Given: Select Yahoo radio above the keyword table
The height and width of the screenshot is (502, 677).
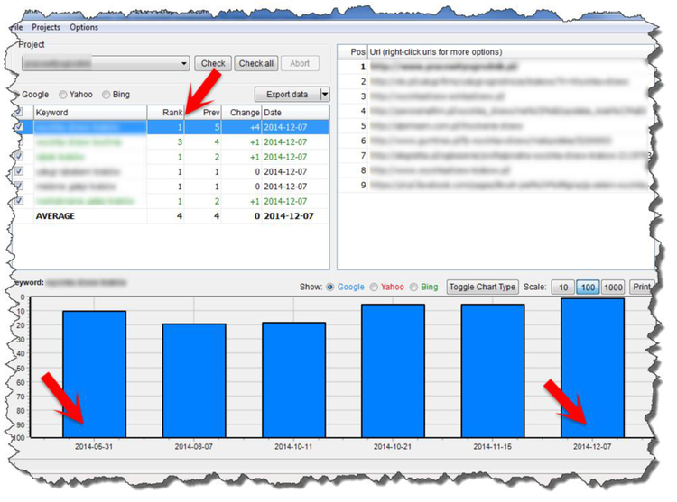Looking at the screenshot, I should (x=63, y=95).
